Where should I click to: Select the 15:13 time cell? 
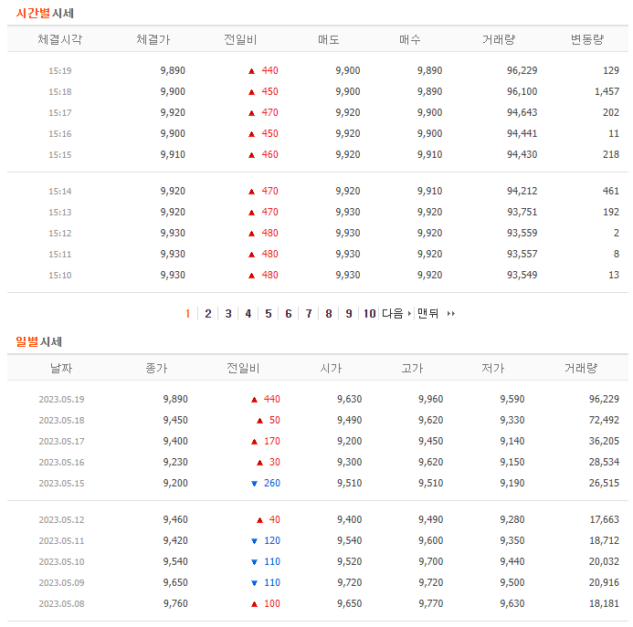pos(59,212)
